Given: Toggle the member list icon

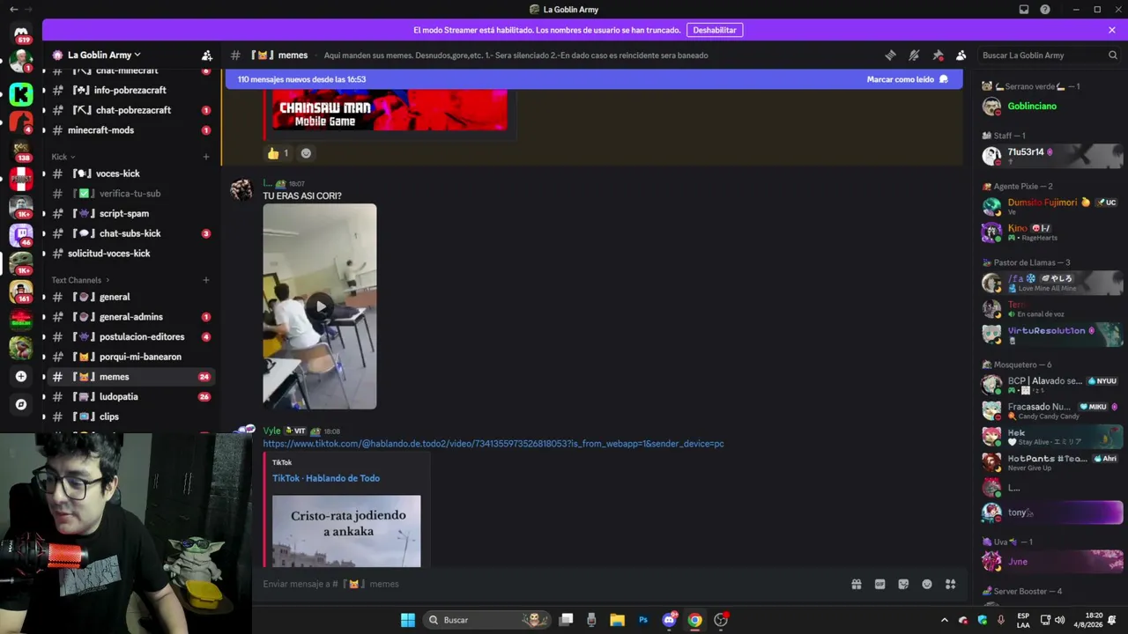Looking at the screenshot, I should (x=961, y=55).
